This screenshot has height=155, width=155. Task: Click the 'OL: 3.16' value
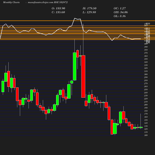coord(120,16)
